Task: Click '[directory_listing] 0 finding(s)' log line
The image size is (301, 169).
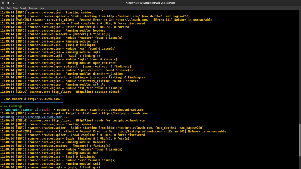Action: pyautogui.click(x=72, y=77)
